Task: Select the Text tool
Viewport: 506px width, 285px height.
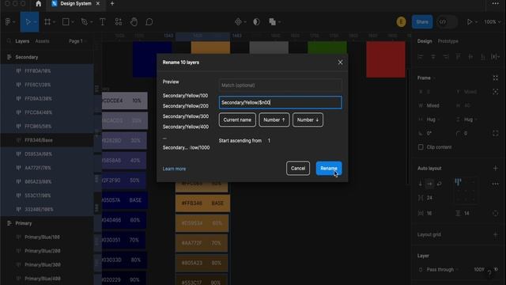Action: coord(102,21)
